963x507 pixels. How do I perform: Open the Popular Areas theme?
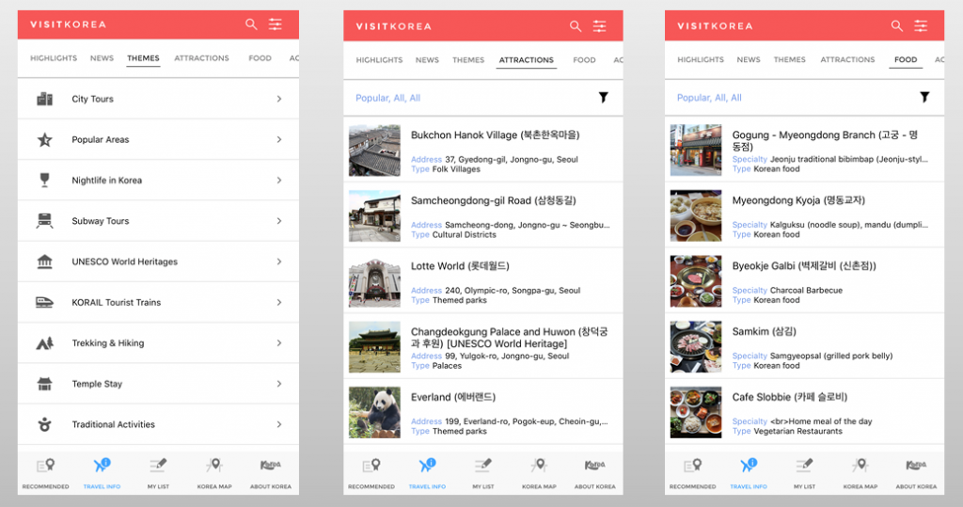tap(101, 139)
